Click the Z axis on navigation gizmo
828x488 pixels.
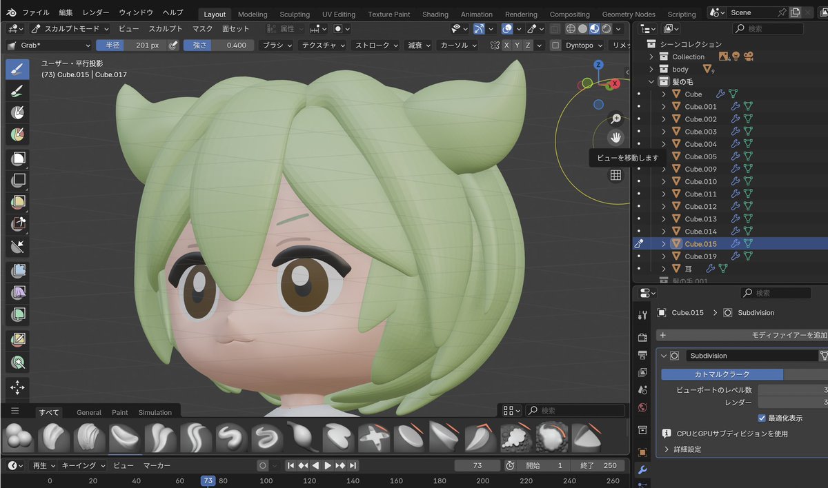[x=598, y=64]
